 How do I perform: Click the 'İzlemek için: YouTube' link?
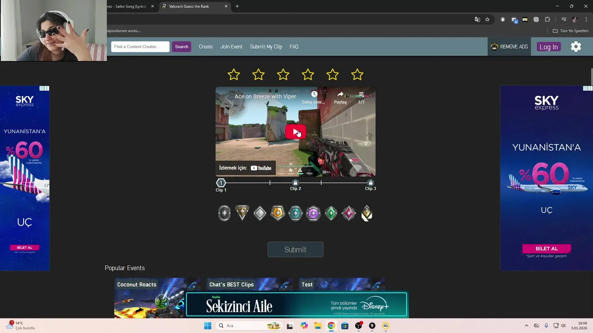(x=246, y=168)
